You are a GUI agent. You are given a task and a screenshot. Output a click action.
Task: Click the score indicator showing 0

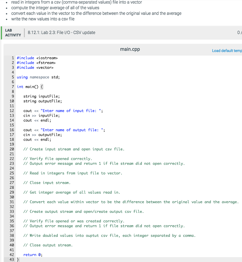coord(239,32)
